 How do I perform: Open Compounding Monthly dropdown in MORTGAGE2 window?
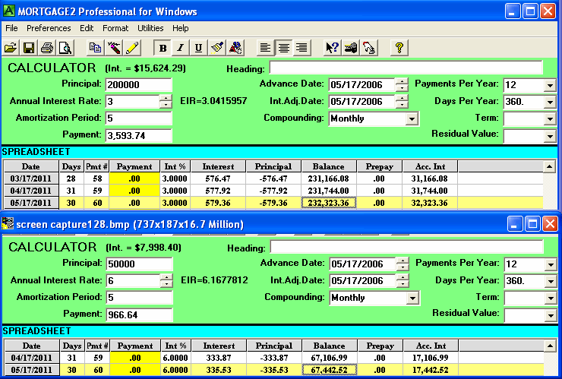point(412,118)
